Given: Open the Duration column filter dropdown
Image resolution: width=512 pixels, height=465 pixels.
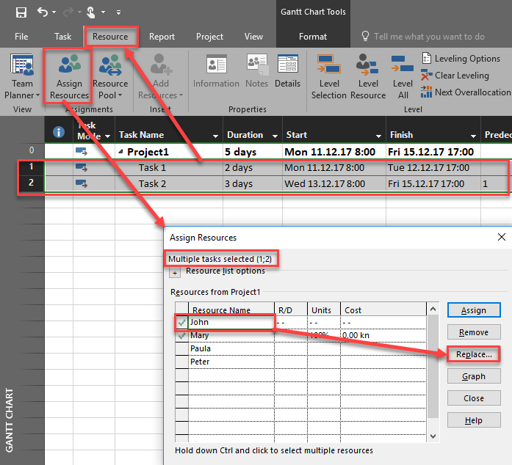Looking at the screenshot, I should (273, 136).
